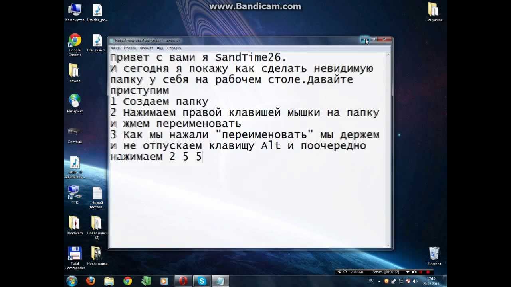Image resolution: width=511 pixels, height=287 pixels.
Task: Open the media player taskbar icon
Action: [164, 281]
